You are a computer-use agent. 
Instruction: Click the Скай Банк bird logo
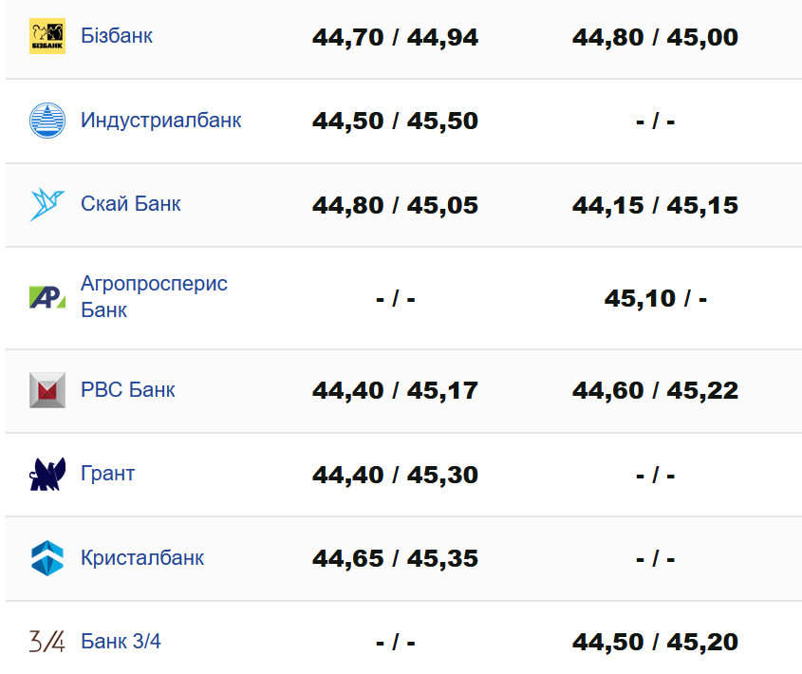click(x=47, y=204)
